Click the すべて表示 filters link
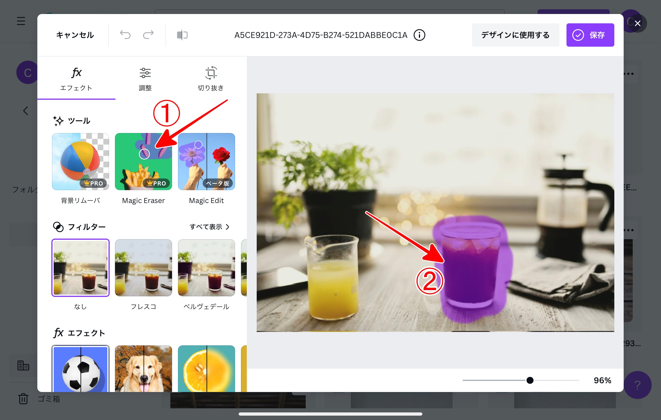Screen dimensions: 661x420 pyautogui.click(x=209, y=227)
